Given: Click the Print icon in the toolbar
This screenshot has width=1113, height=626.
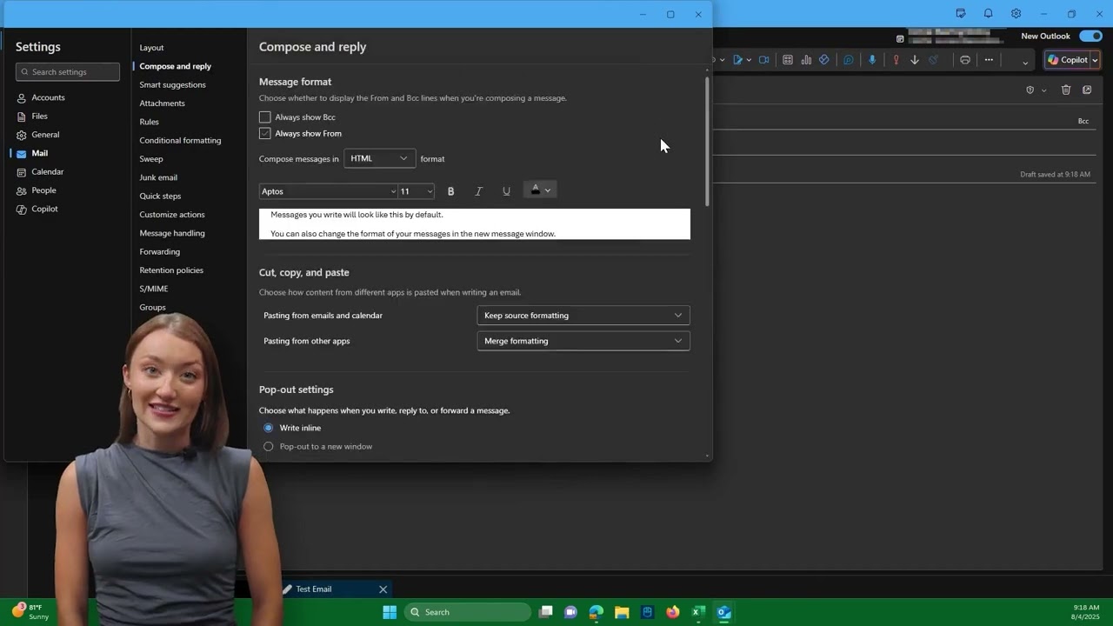Looking at the screenshot, I should coord(965,60).
